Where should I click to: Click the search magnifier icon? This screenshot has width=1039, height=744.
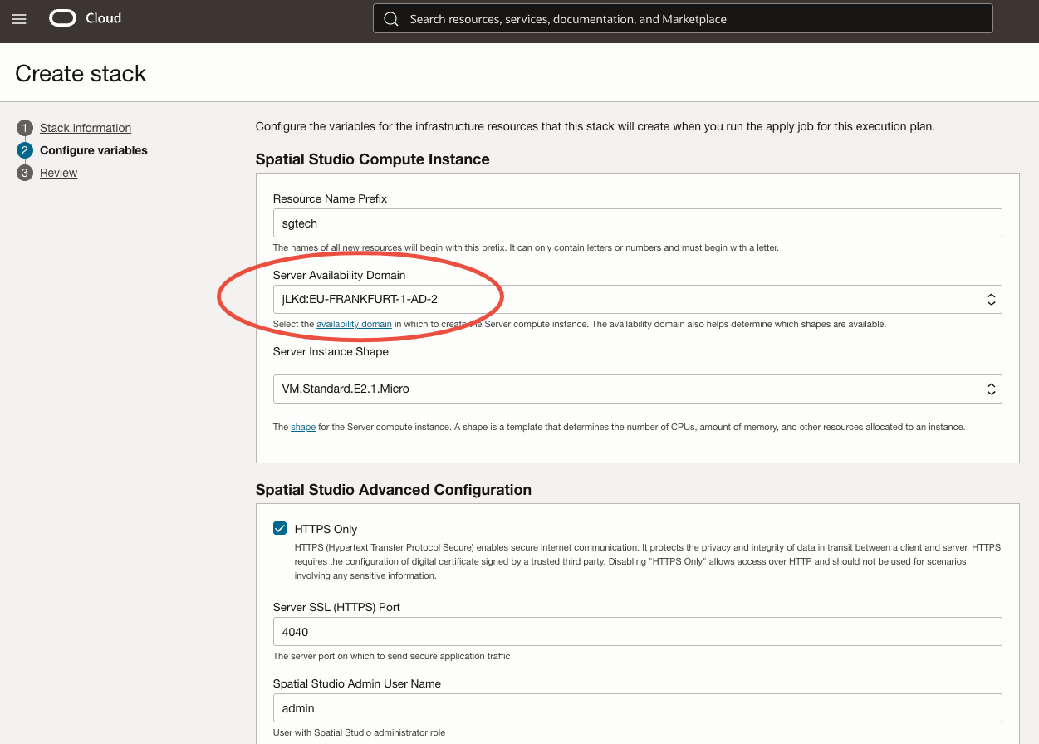click(391, 19)
